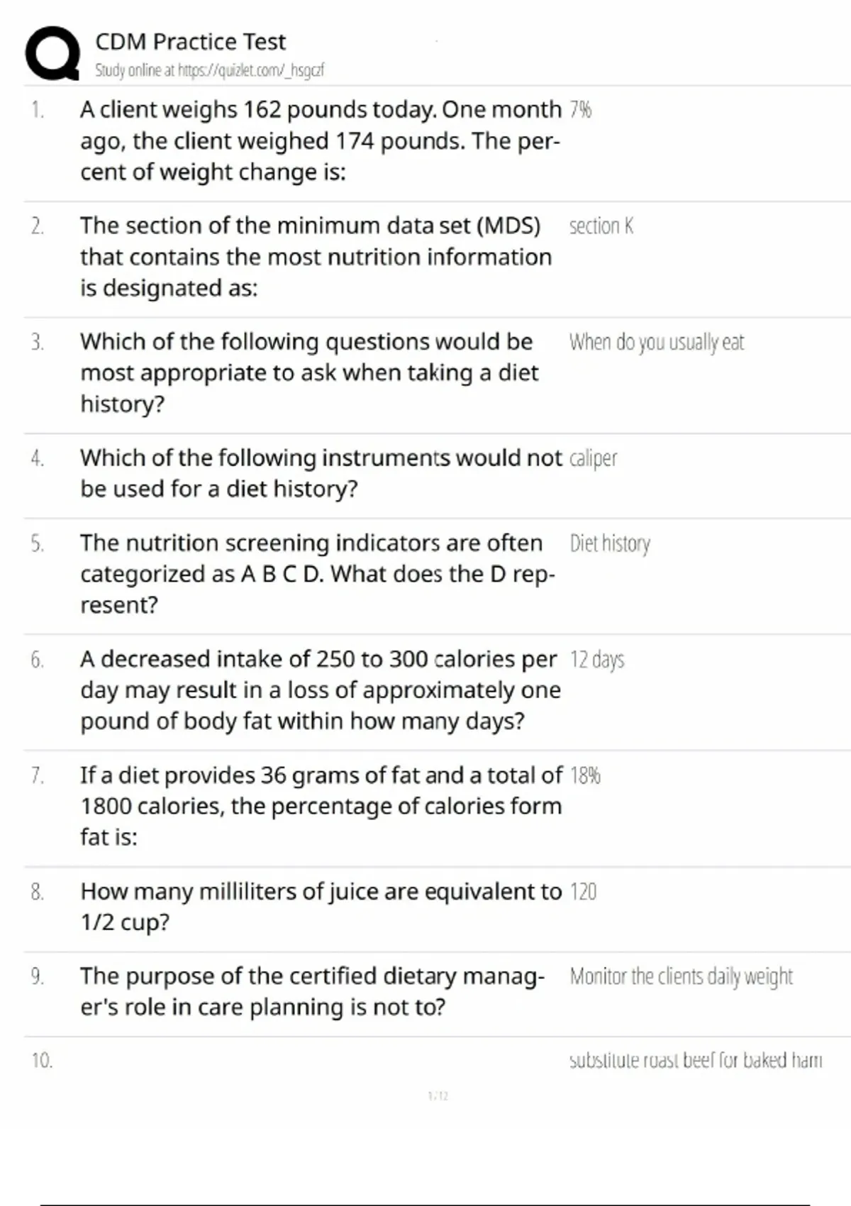Select the milliliters of juice question
Screen dimensions: 851x1206
click(x=321, y=907)
